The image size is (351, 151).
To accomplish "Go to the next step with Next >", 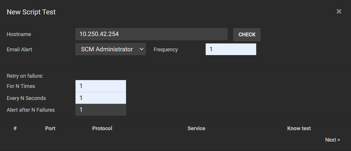I will tap(332, 140).
